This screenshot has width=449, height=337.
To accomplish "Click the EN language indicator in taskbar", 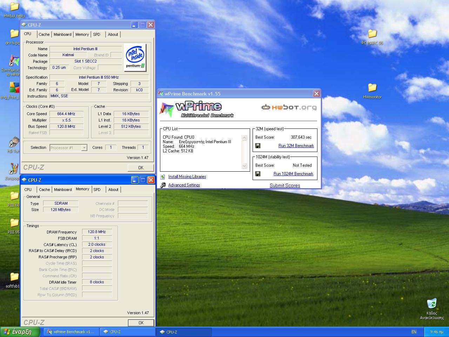I will (414, 332).
